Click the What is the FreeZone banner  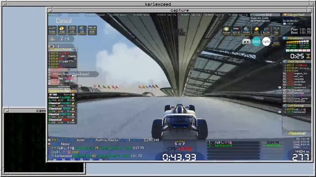[x=74, y=74]
